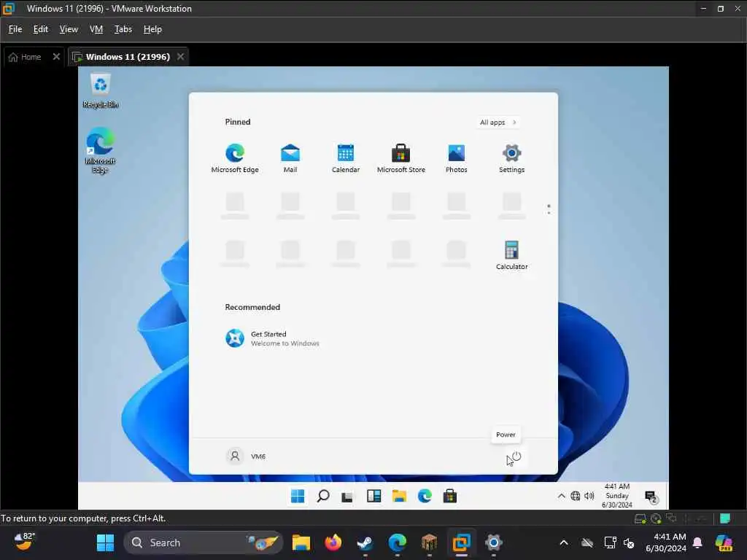Open guest VM clock showing Sunday
Screen dimensions: 747x560
617,496
